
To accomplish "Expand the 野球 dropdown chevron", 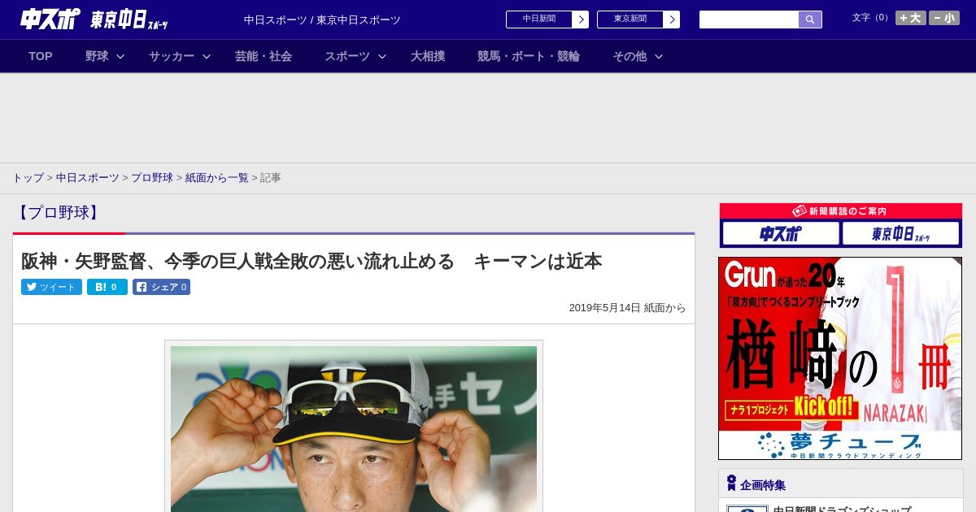I will (120, 56).
